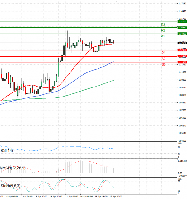Click the 1.12990 red price tag
187x199 pixels.
182,50
